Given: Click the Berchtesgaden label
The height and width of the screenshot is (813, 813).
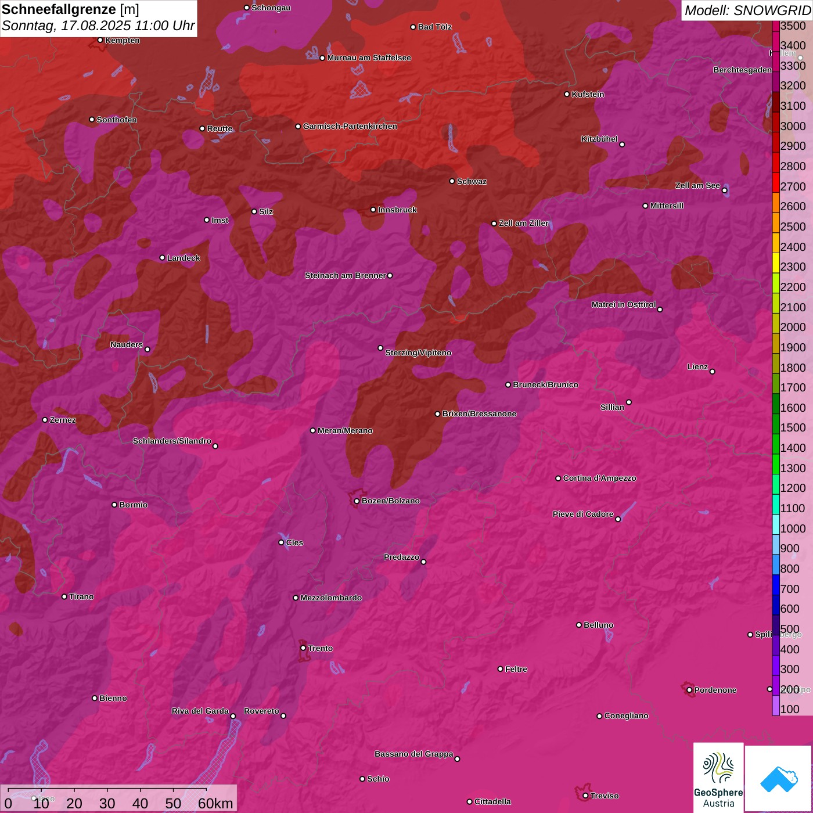Looking at the screenshot, I should coord(743,70).
